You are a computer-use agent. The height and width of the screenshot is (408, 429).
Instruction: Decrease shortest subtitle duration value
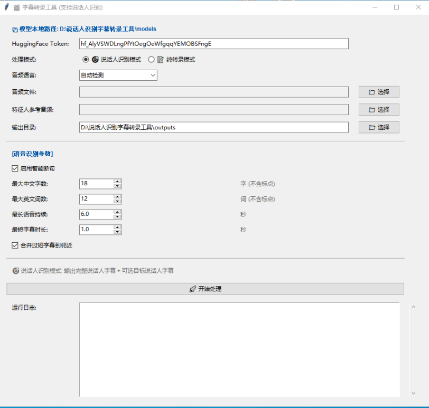coord(118,232)
